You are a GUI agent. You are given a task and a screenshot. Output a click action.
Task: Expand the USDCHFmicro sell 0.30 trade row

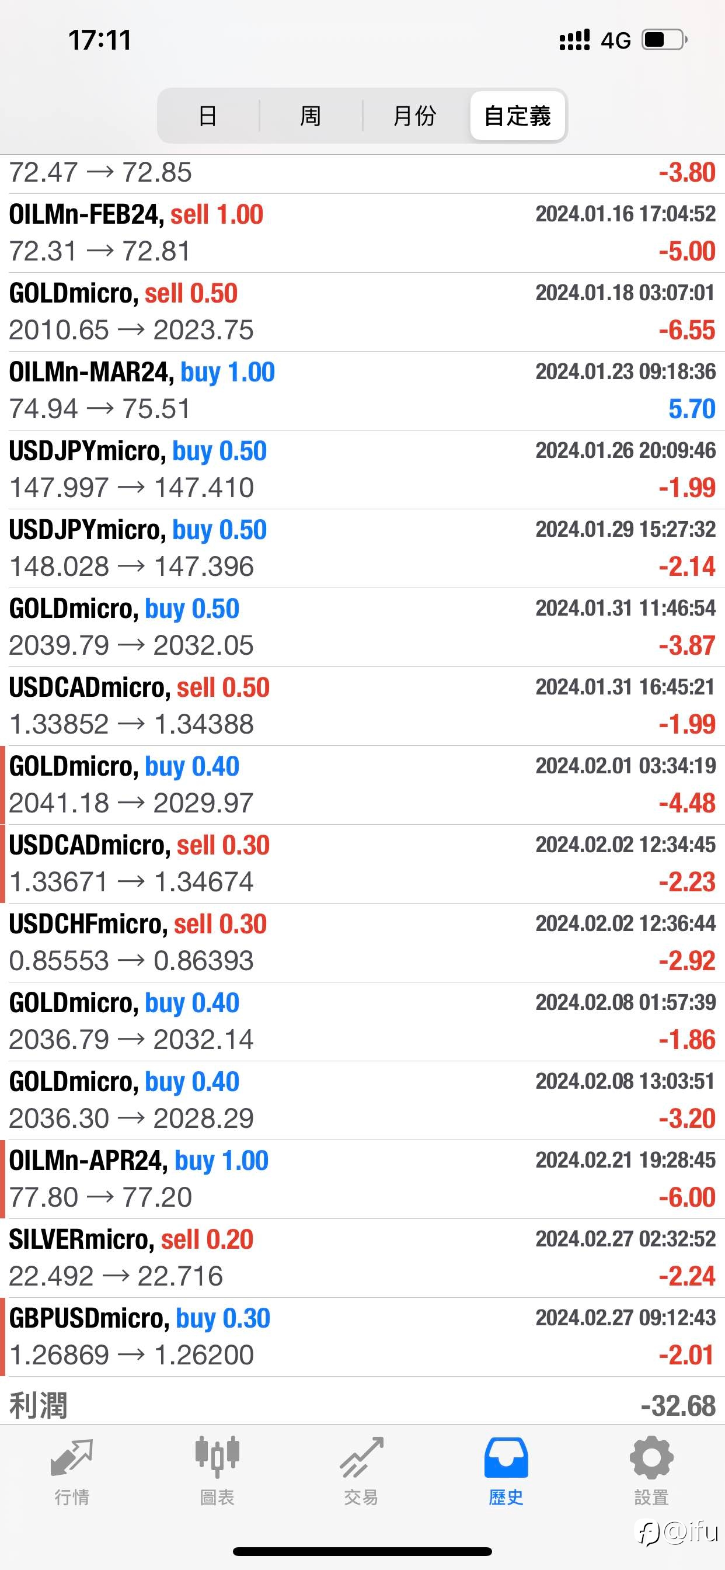click(x=362, y=942)
